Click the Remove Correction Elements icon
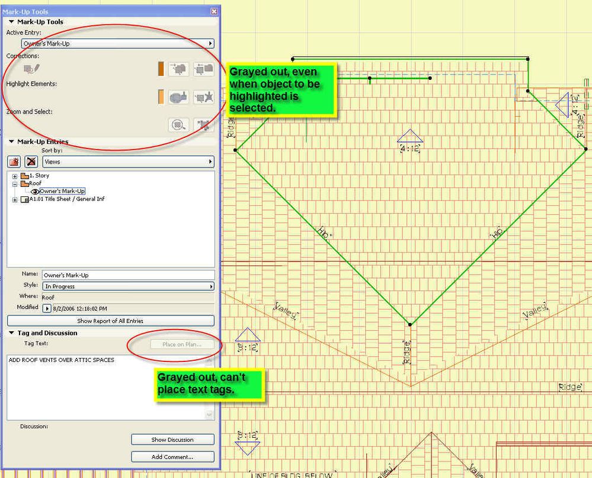The image size is (592, 478). point(204,69)
